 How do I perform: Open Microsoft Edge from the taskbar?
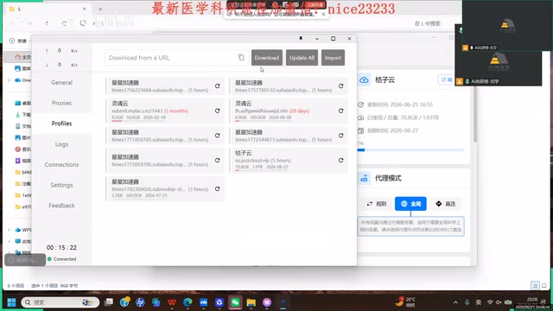click(188, 302)
